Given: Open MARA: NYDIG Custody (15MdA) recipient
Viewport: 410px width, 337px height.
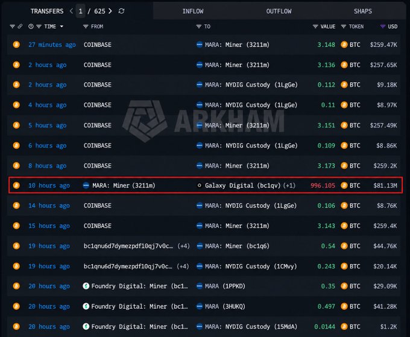Looking at the screenshot, I should [251, 327].
